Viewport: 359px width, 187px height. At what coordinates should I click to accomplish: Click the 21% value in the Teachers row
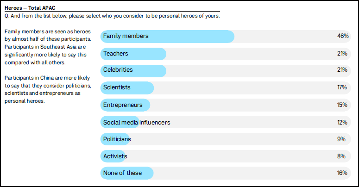click(x=342, y=54)
